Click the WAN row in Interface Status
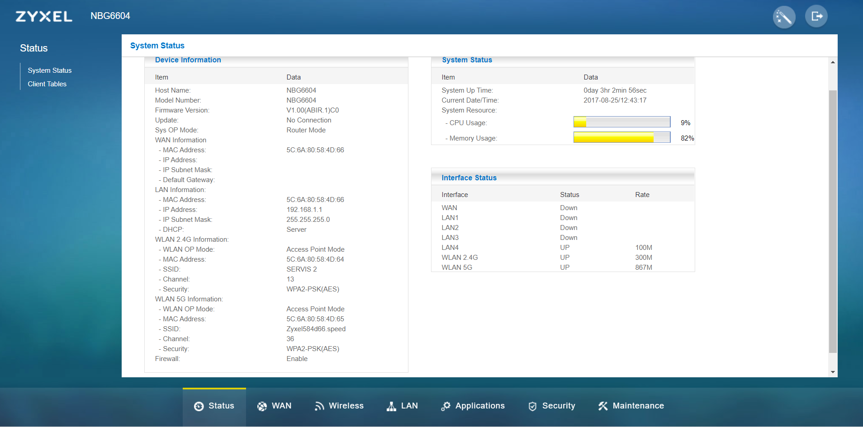863x427 pixels. pyautogui.click(x=563, y=208)
